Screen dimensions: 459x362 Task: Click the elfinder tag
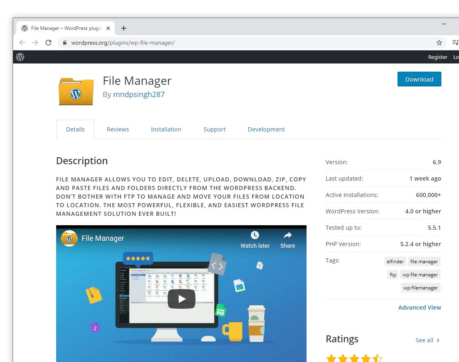coord(395,261)
